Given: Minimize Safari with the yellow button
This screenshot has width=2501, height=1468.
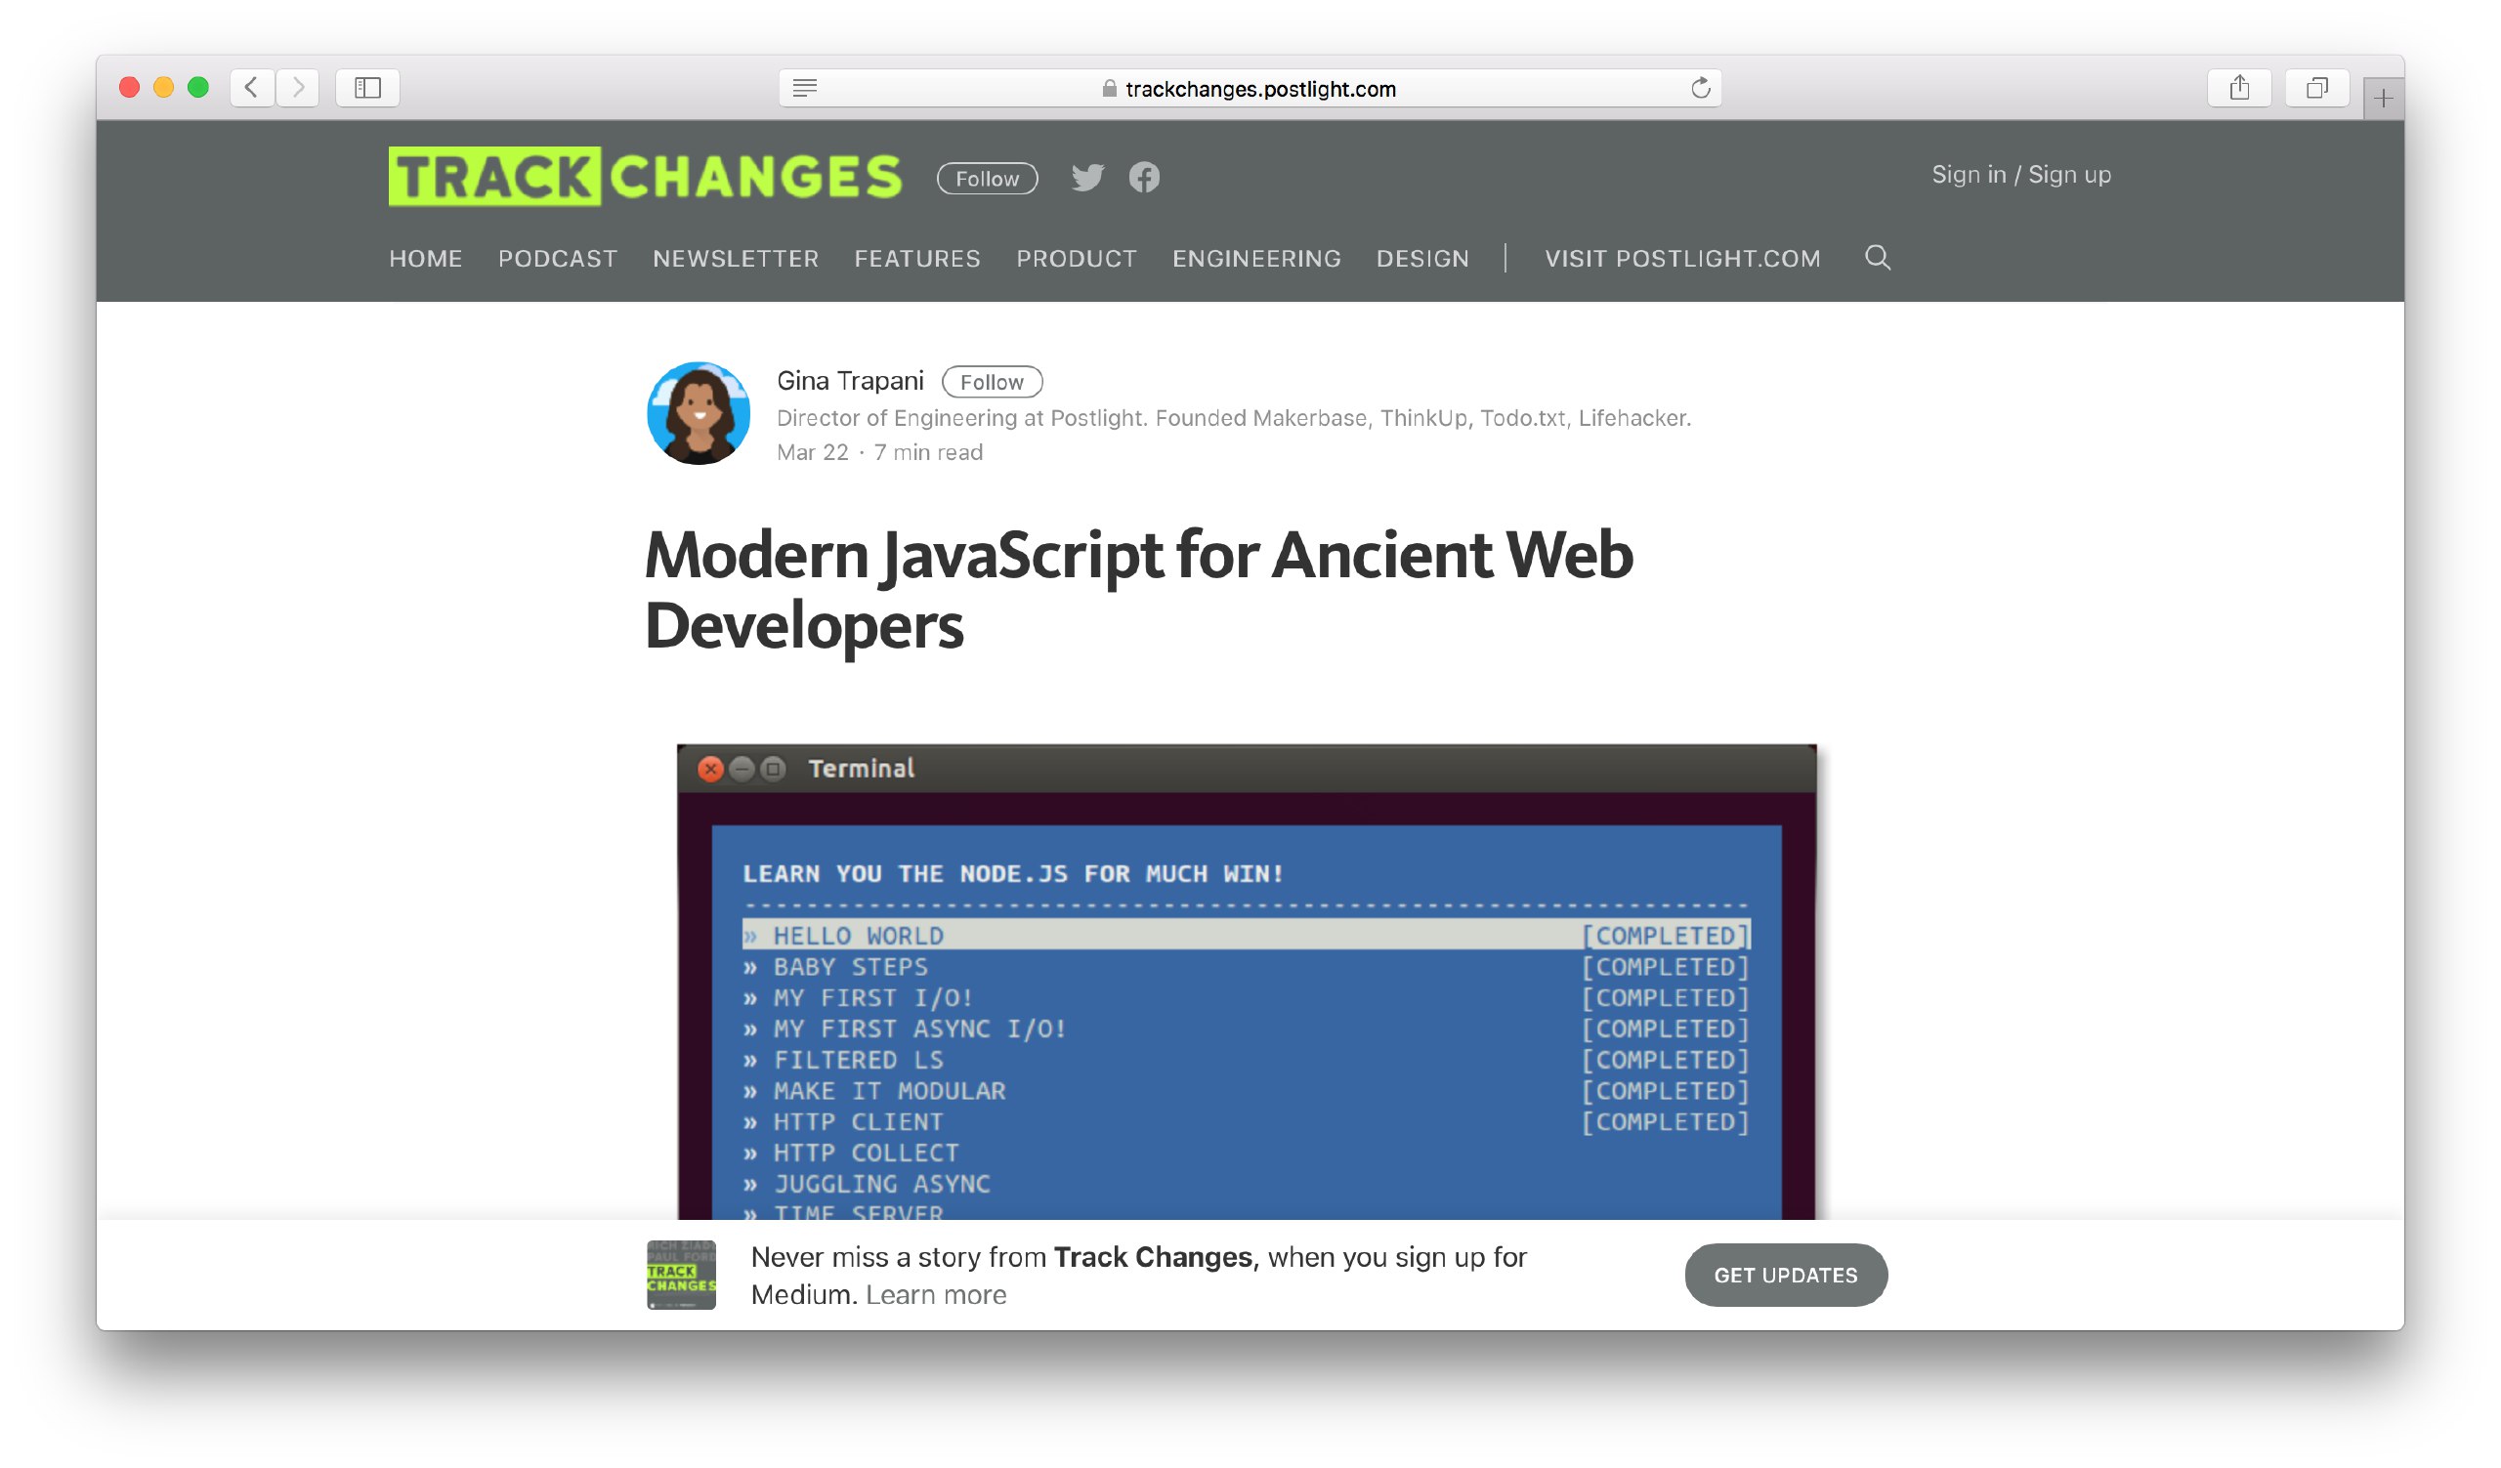Looking at the screenshot, I should tap(164, 87).
